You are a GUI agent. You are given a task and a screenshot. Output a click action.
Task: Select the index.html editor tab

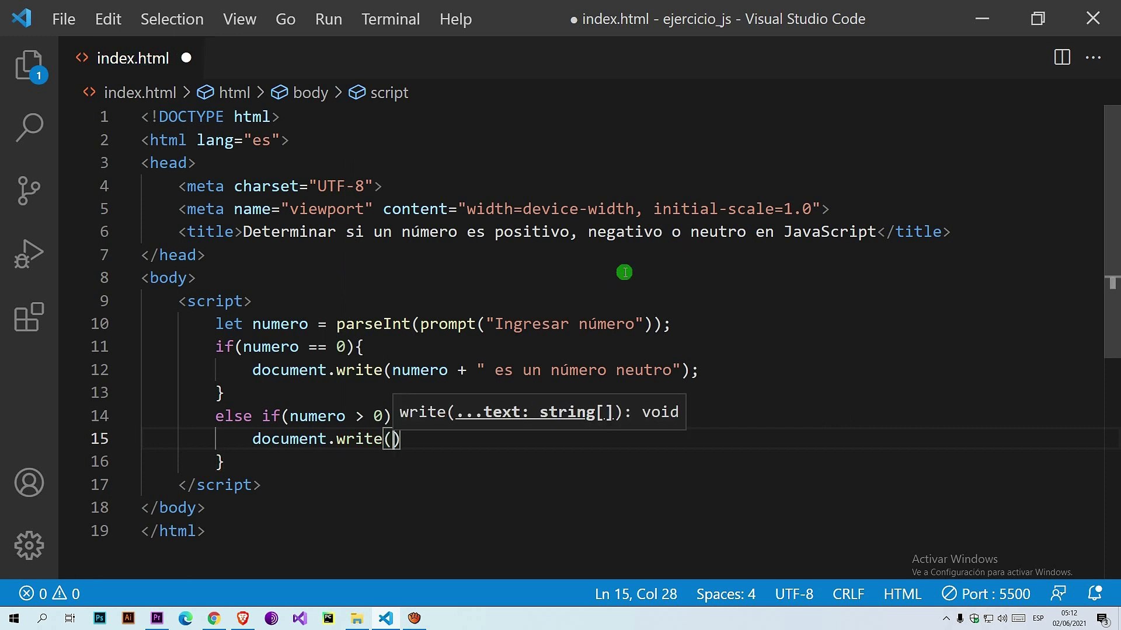[x=133, y=58]
